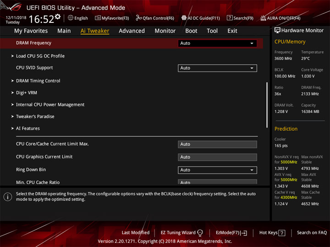This screenshot has height=247, width=330.
Task: Click the CPU Graphics Current Limit field
Action: coord(217,157)
